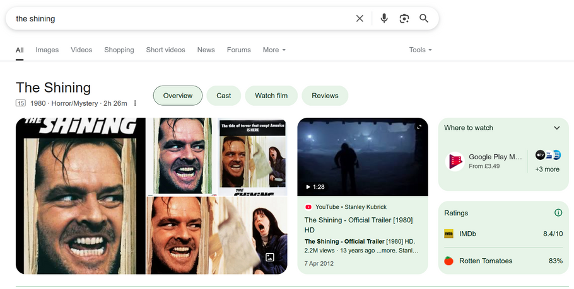Click the '2.2M views · 13 years ago' text
Image resolution: width=574 pixels, height=289 pixels.
[340, 251]
